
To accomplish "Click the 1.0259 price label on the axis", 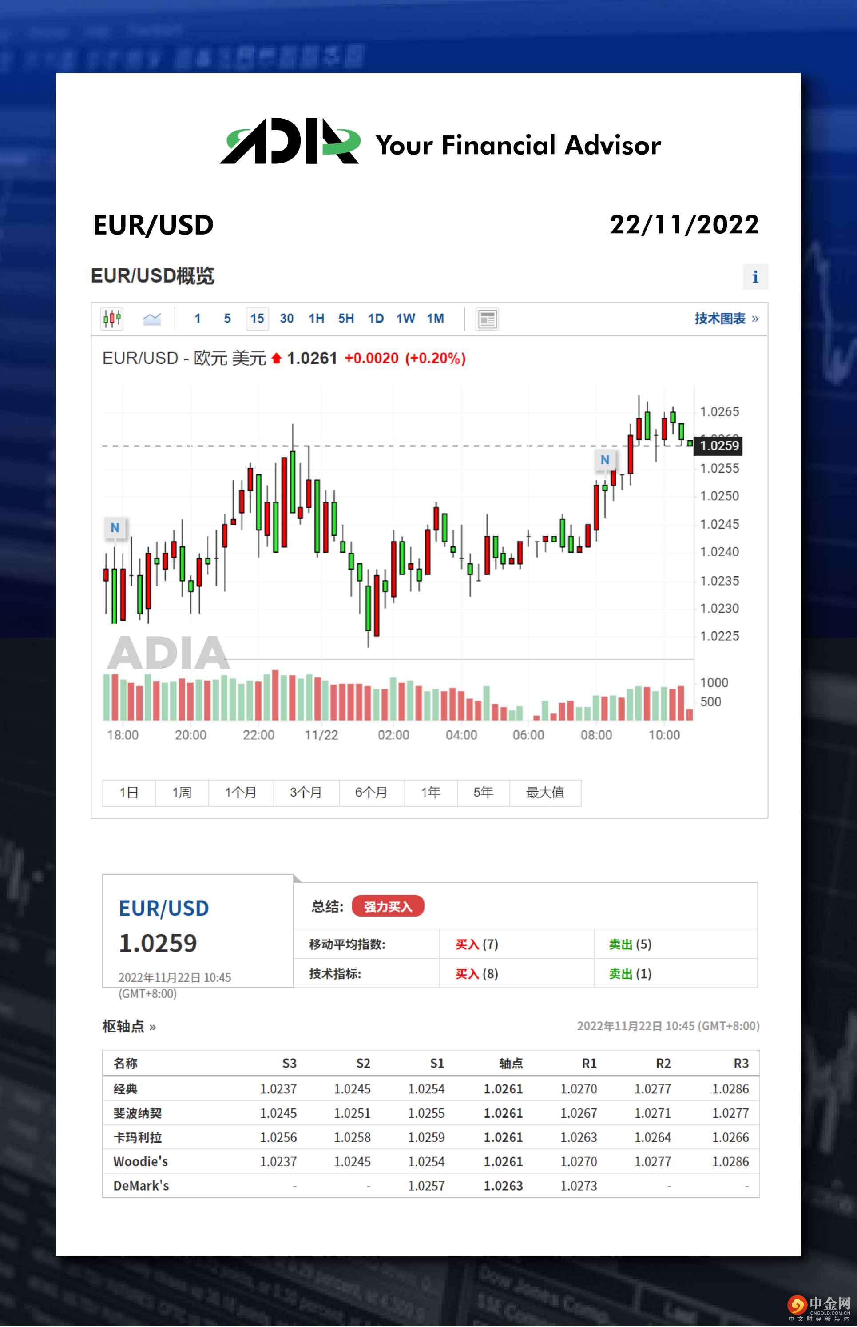I will (x=718, y=445).
